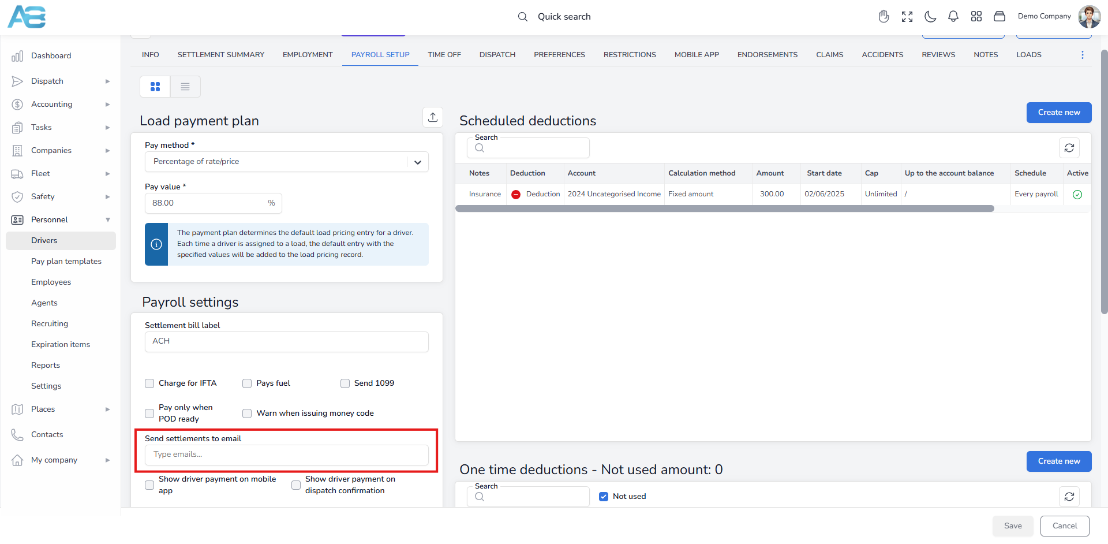Viewport: 1108px width, 544px height.
Task: Click the Places map icon
Action: [x=17, y=409]
